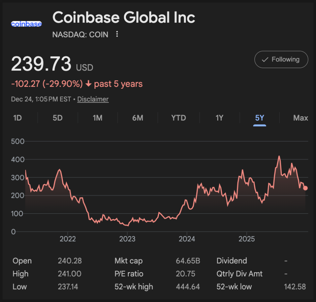The height and width of the screenshot is (302, 316).
Task: Select the 6M range tab
Action: (x=138, y=118)
